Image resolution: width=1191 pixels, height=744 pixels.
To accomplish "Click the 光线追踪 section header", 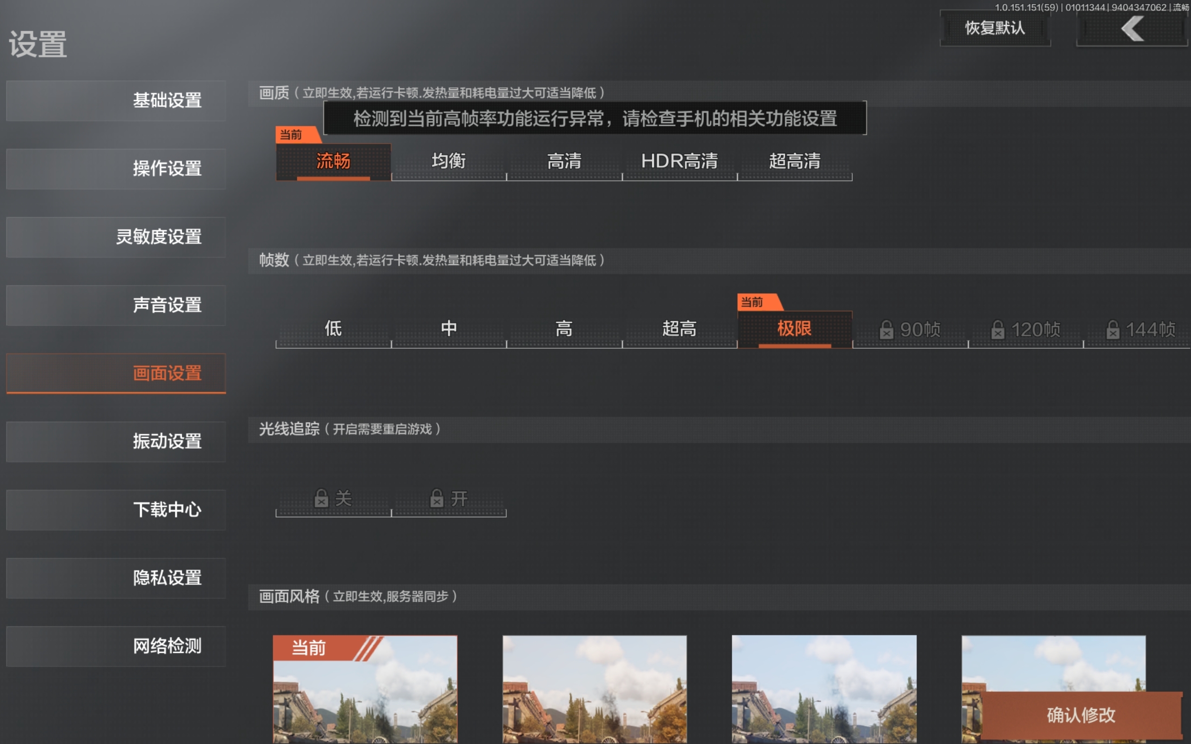I will pos(719,430).
